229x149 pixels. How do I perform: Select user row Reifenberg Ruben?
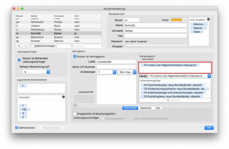(x=58, y=30)
